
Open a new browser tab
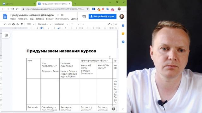tap(75, 4)
